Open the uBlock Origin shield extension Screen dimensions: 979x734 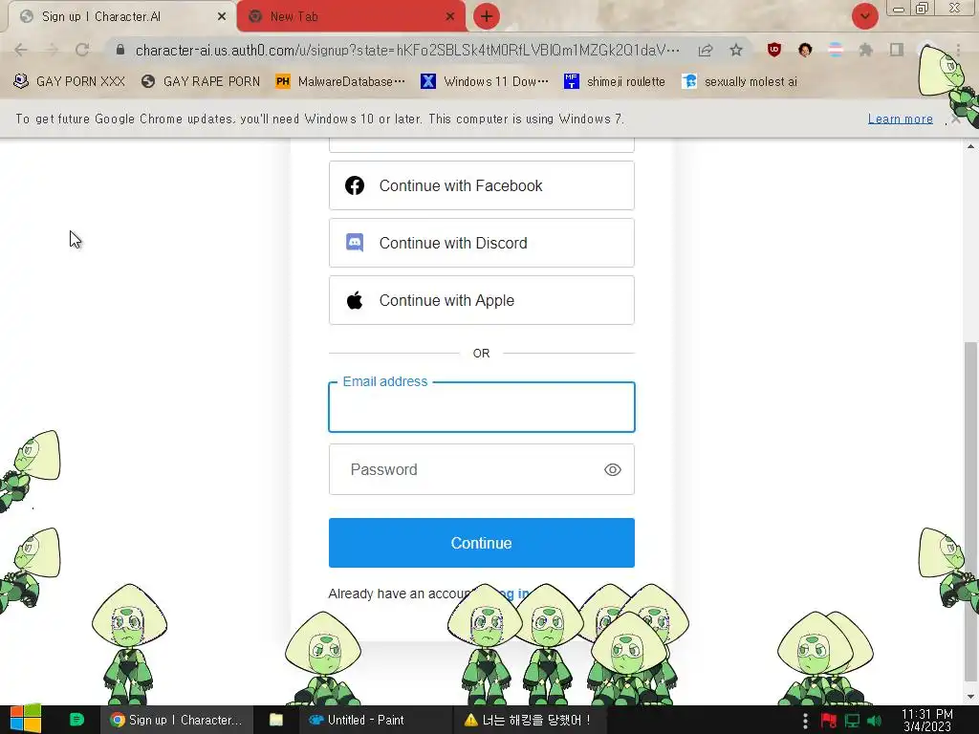(x=774, y=50)
